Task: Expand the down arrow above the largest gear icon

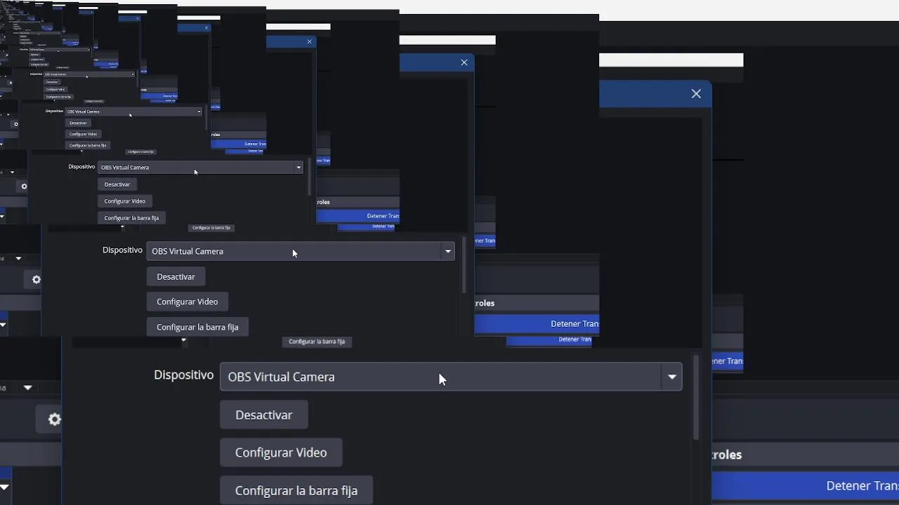Action: [27, 387]
